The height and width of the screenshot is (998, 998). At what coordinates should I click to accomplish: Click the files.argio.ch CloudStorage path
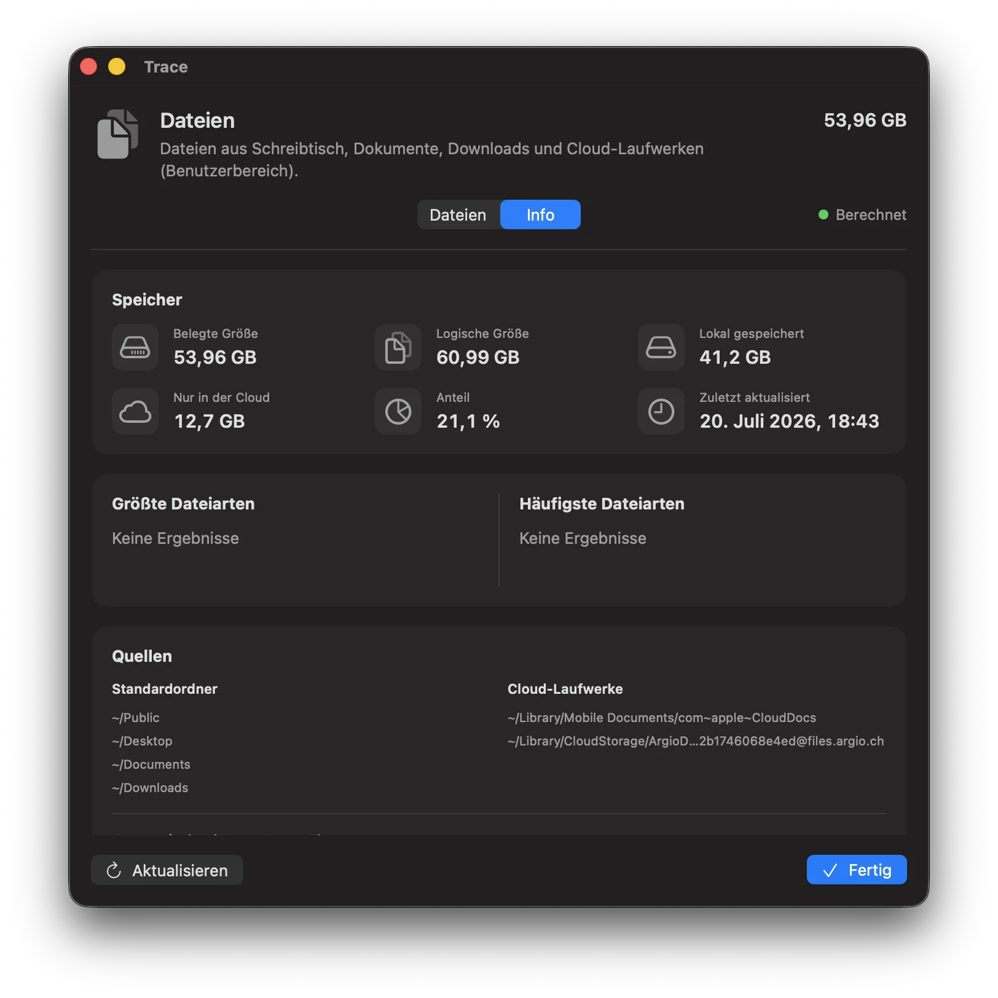(696, 741)
